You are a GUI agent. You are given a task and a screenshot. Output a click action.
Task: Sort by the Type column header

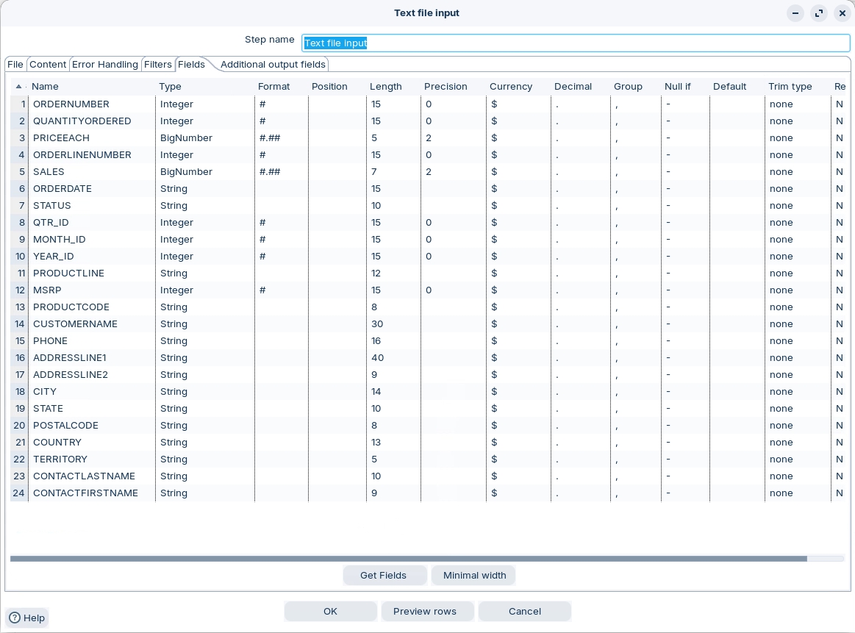click(x=170, y=87)
